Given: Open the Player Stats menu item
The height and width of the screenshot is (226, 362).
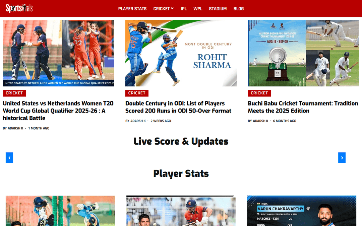Looking at the screenshot, I should (132, 9).
